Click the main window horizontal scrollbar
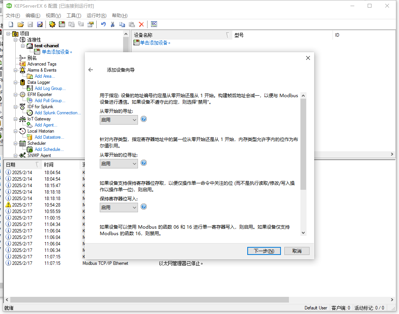The image size is (399, 314). [x=149, y=300]
